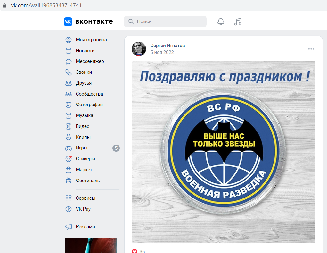The image size is (327, 253).
Task: Click the post date 5 ноя 2022
Action: point(162,52)
